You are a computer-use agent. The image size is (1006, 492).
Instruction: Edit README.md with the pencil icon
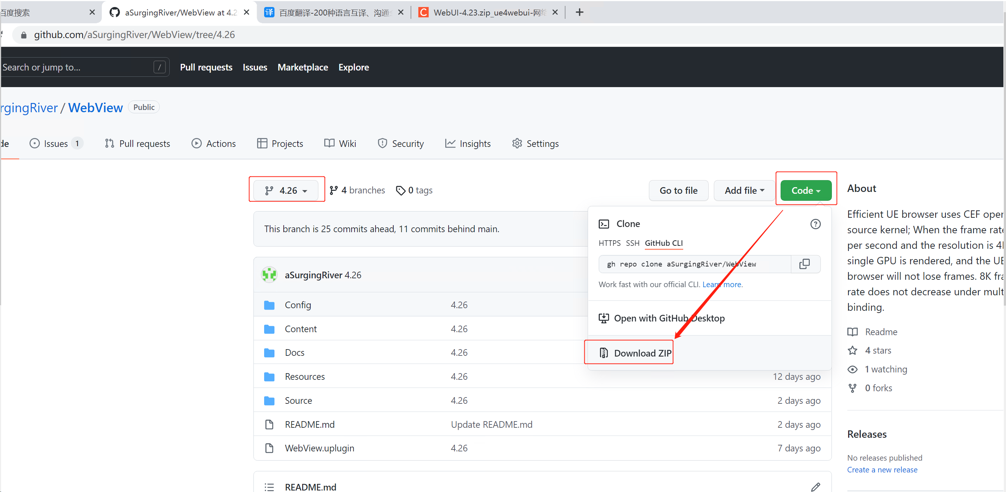(x=815, y=486)
